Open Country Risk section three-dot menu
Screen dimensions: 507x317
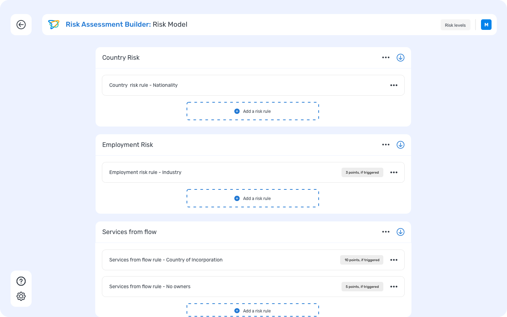(x=386, y=58)
